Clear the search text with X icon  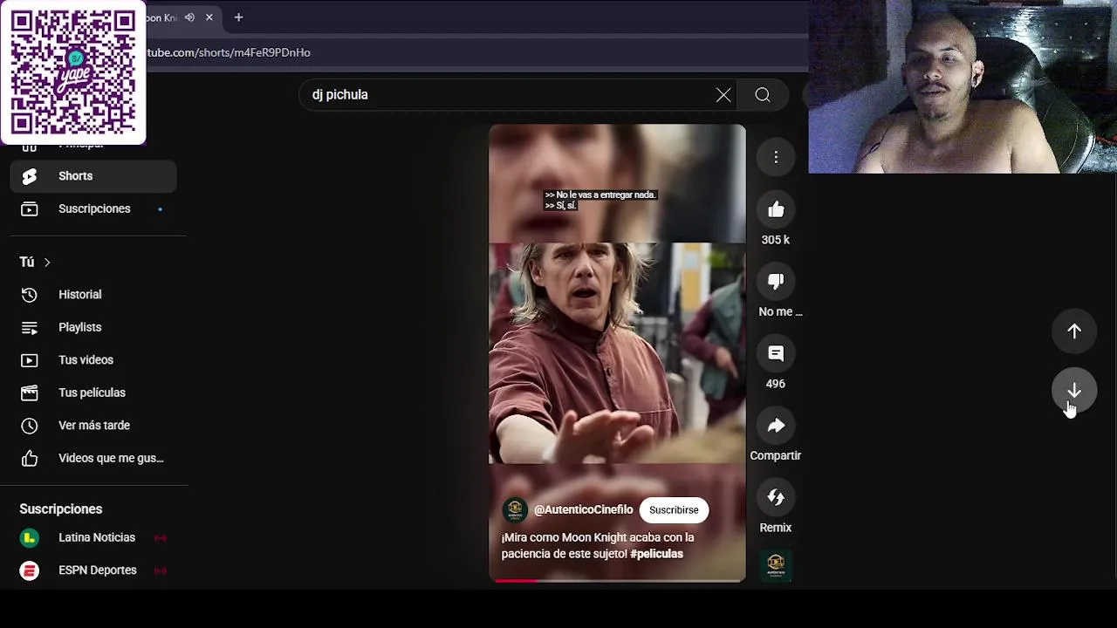[723, 95]
